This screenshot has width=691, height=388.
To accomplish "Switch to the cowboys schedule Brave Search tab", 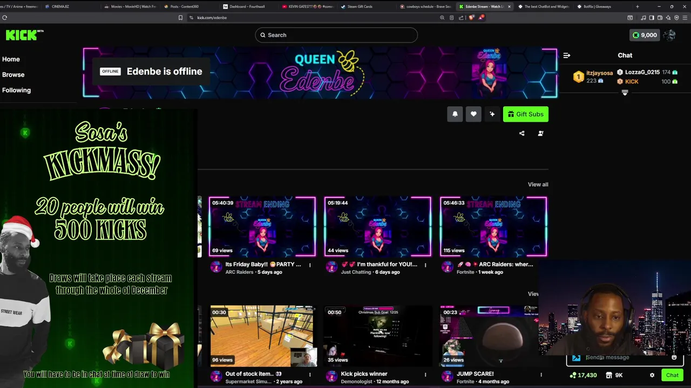I will tap(426, 6).
